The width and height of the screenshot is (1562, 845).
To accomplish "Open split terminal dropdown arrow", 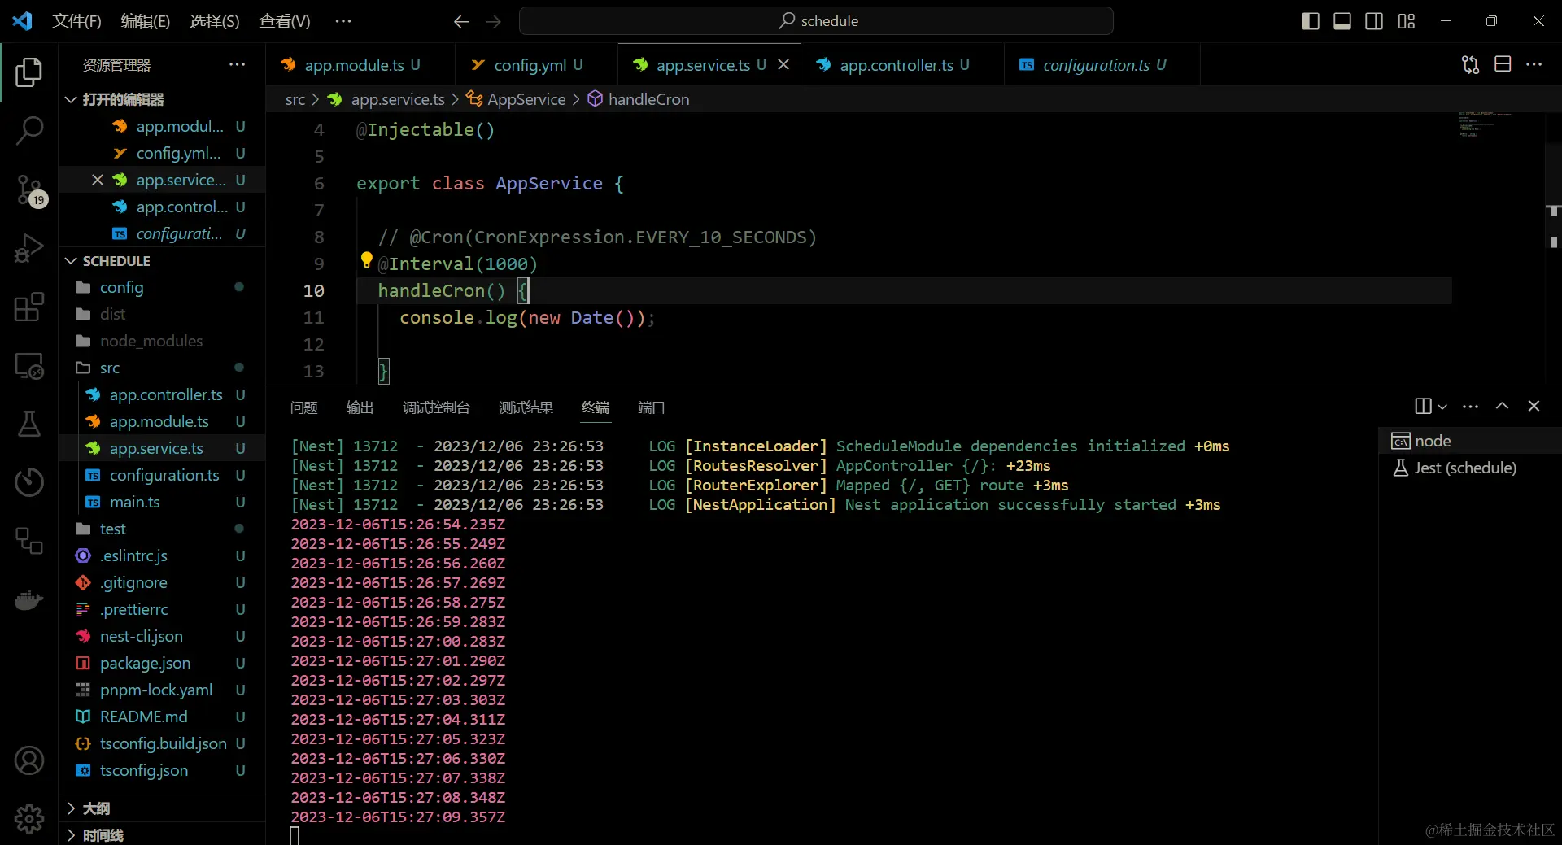I will 1442,407.
